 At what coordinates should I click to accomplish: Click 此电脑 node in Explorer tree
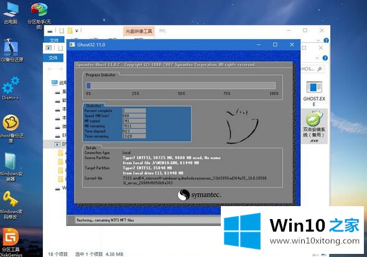click(x=59, y=83)
